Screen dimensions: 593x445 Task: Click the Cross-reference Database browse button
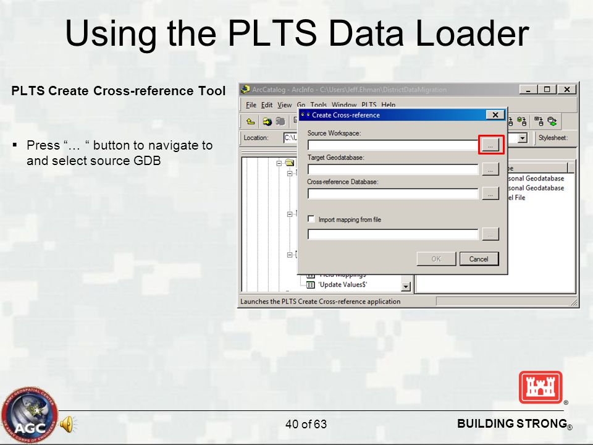pyautogui.click(x=490, y=193)
